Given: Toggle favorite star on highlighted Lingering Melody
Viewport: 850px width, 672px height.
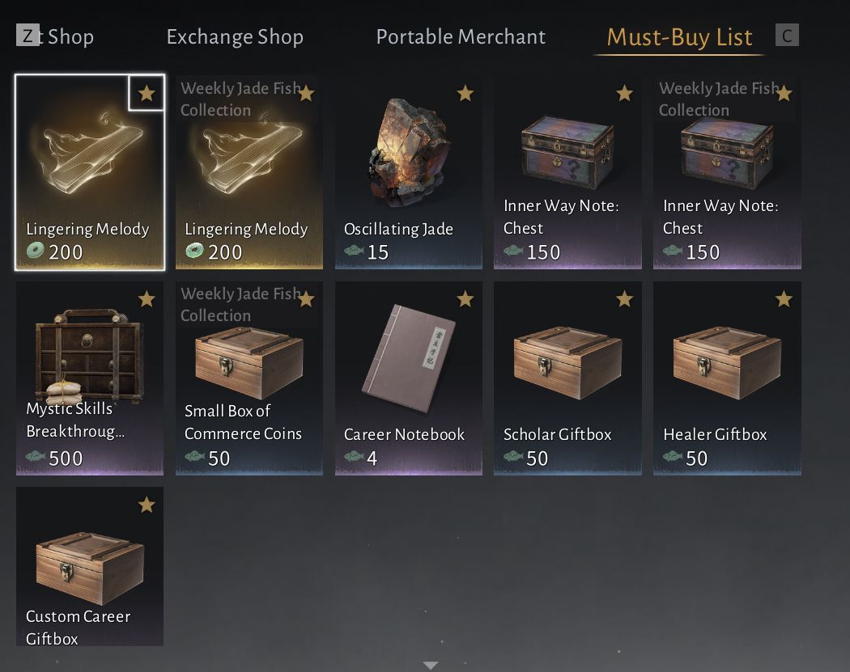Looking at the screenshot, I should click(x=147, y=93).
